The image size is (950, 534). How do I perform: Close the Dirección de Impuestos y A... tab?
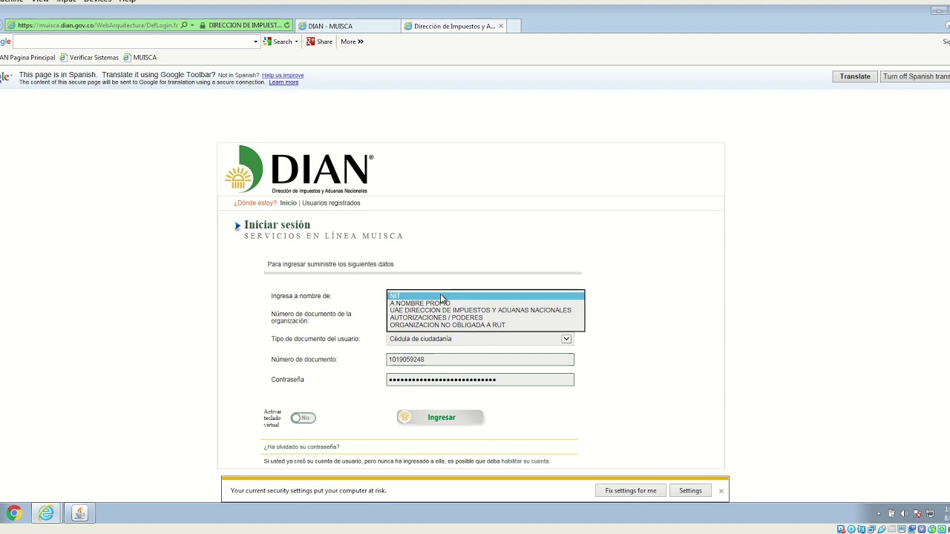coord(501,26)
